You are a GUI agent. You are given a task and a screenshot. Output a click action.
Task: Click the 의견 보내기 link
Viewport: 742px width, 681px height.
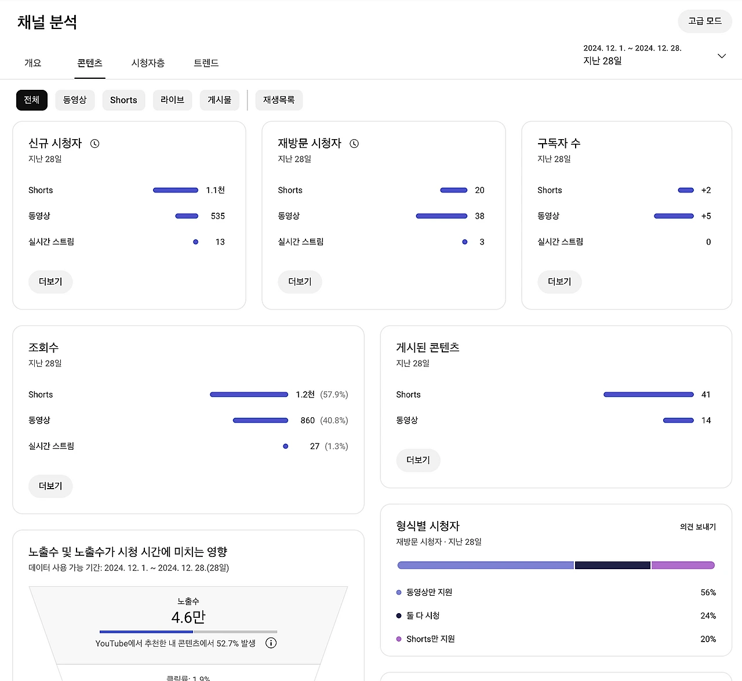tap(698, 527)
